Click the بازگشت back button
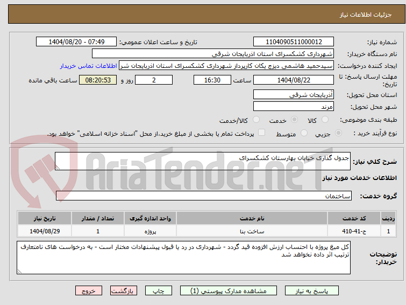The height and width of the screenshot is (305, 406). pyautogui.click(x=124, y=291)
